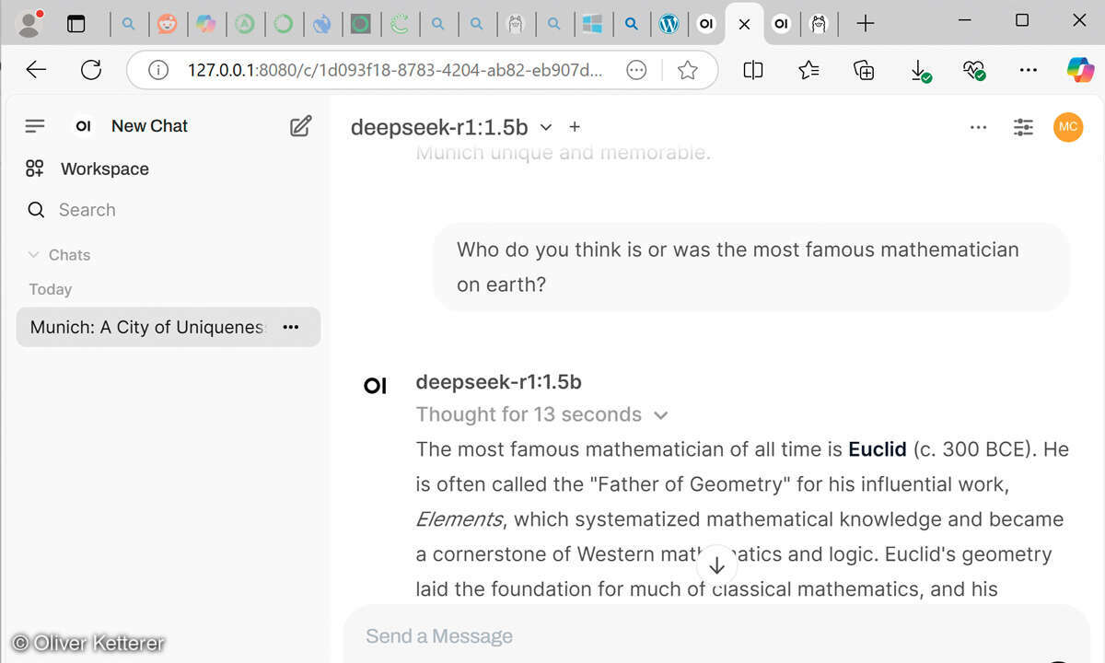Expand the Thought for 13 seconds section
The image size is (1105, 663).
tap(542, 414)
